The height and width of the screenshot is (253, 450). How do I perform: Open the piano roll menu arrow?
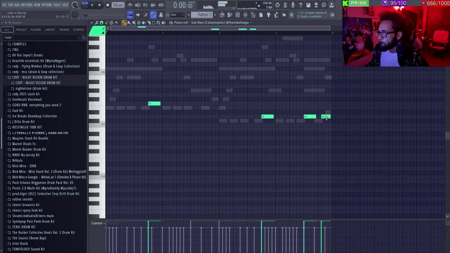coord(92,23)
